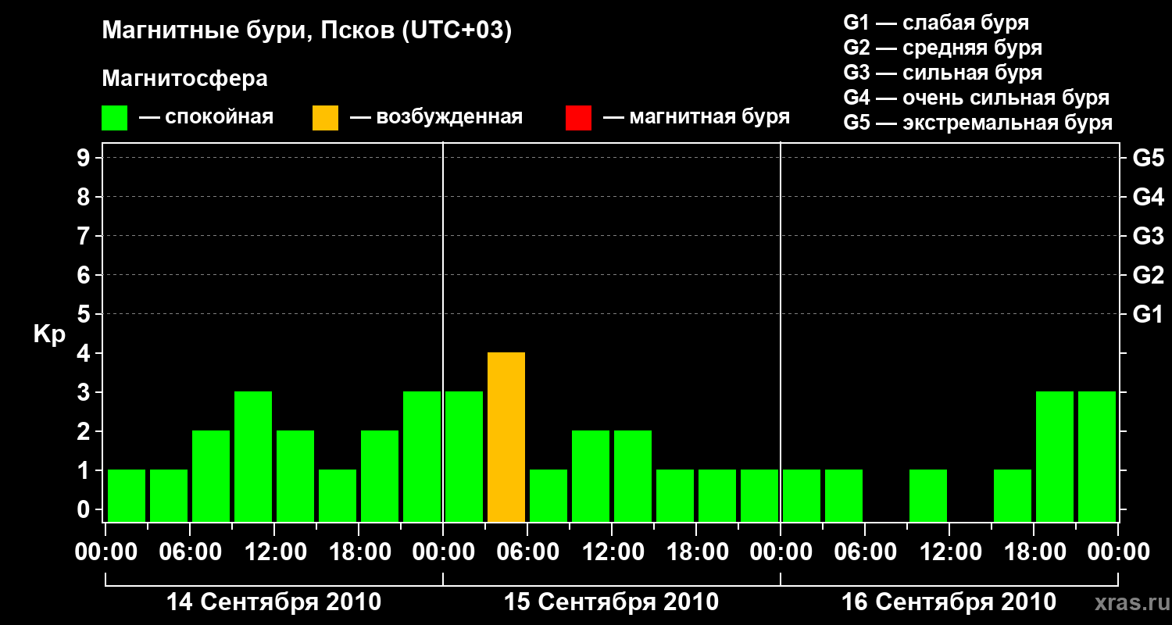Click the 'G2 — средняя буря' legend line
Image resolution: width=1172 pixels, height=625 pixels.
click(x=943, y=48)
